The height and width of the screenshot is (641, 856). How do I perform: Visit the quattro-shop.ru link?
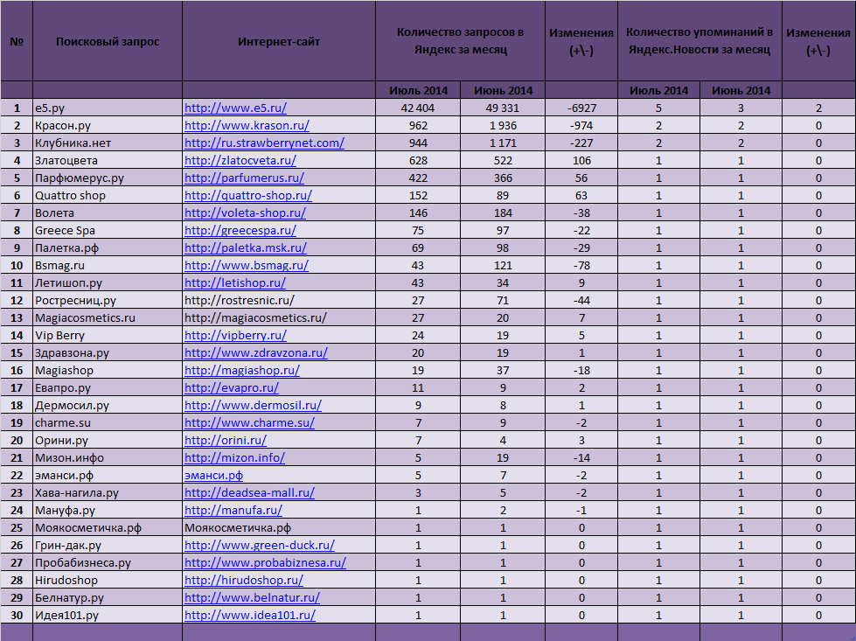tap(248, 196)
